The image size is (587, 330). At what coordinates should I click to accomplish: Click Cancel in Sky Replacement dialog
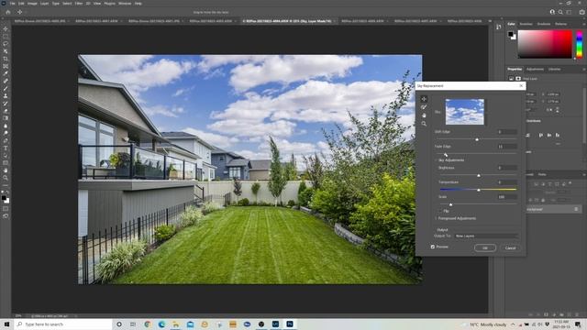[x=510, y=247]
